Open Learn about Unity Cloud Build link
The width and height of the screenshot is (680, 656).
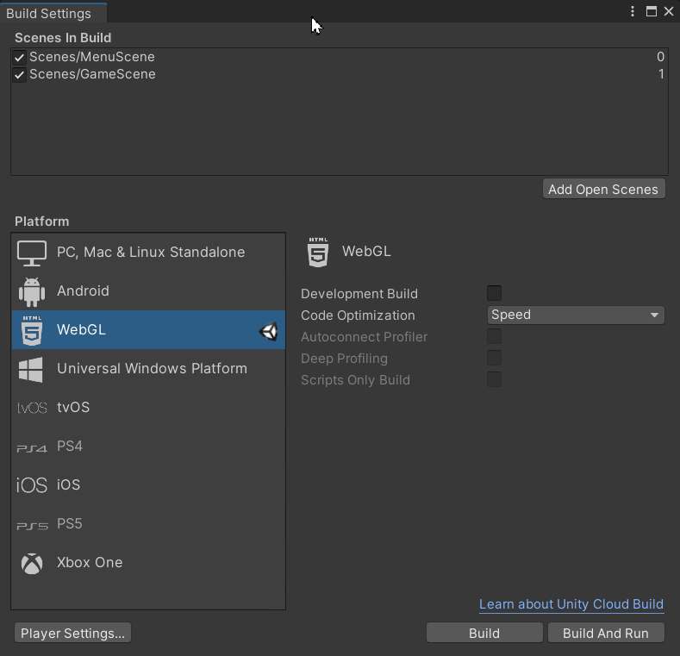point(571,604)
